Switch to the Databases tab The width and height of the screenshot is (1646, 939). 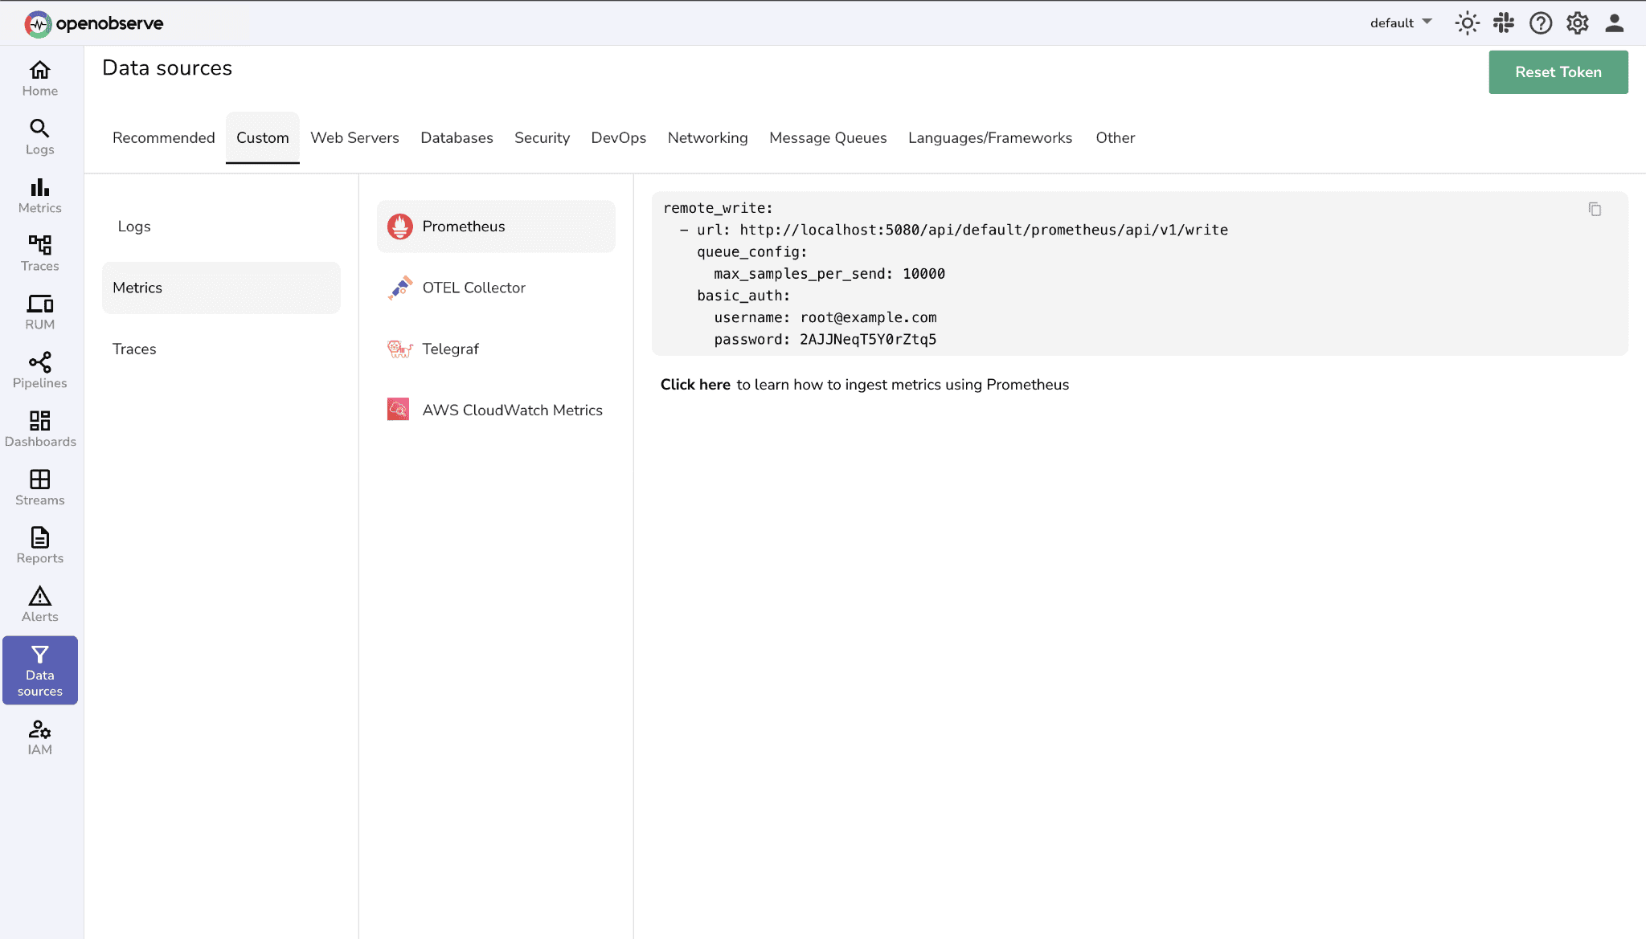[x=457, y=138]
